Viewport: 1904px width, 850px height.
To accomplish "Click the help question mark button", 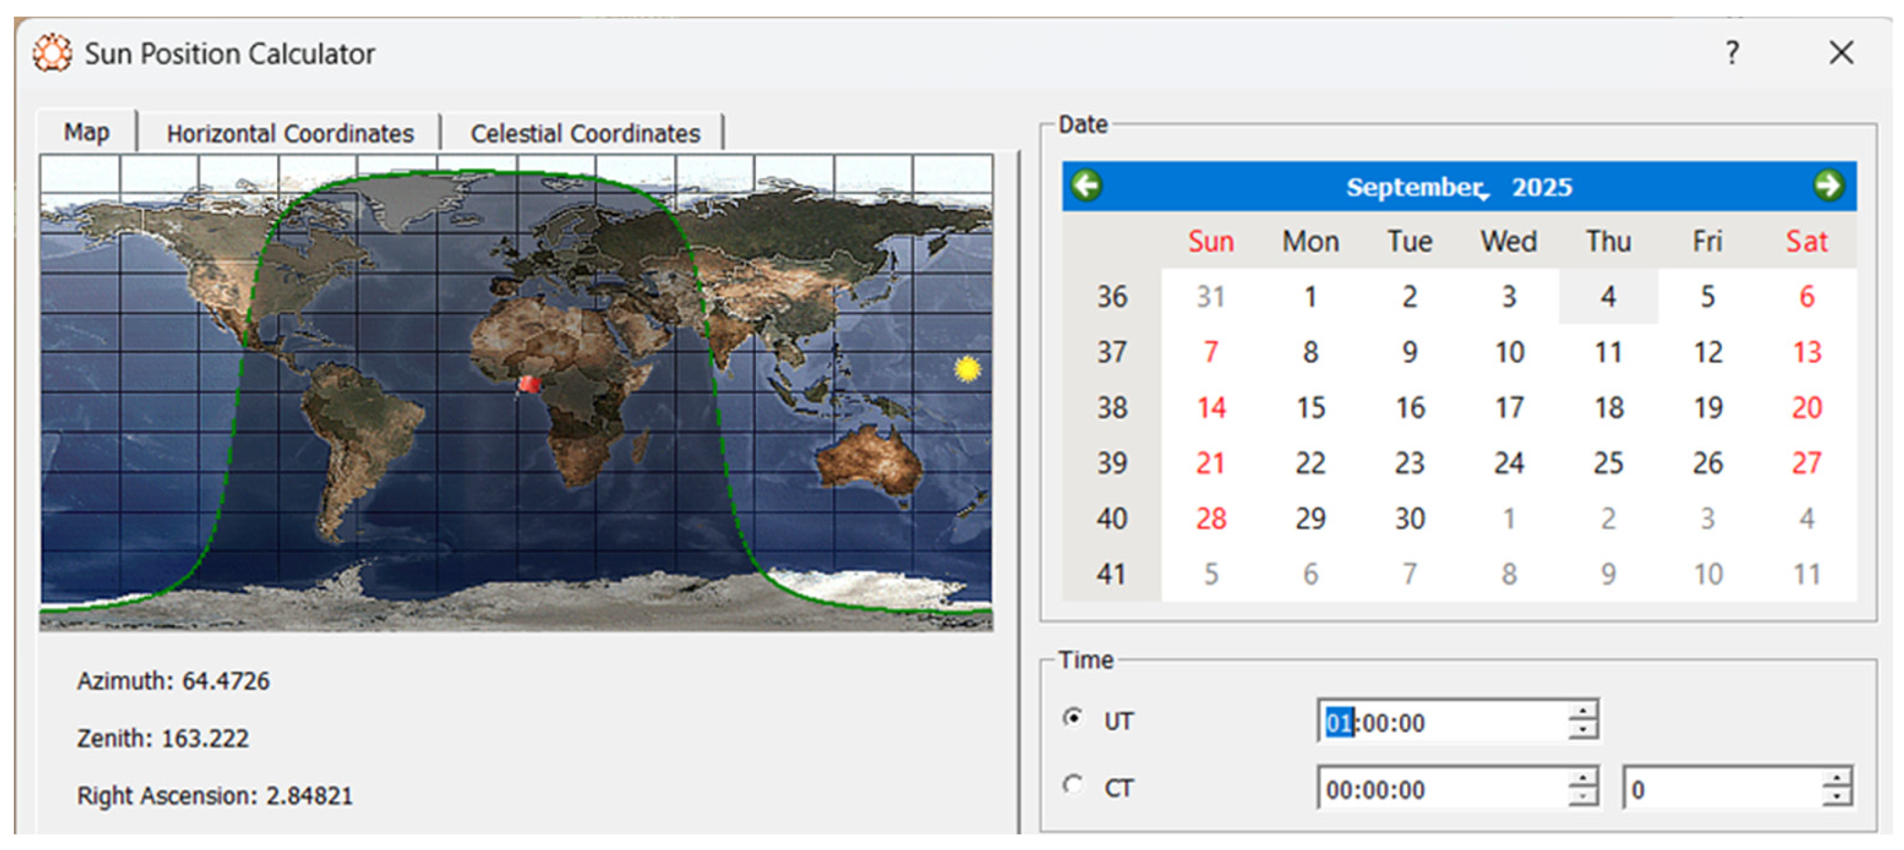I will click(1732, 53).
